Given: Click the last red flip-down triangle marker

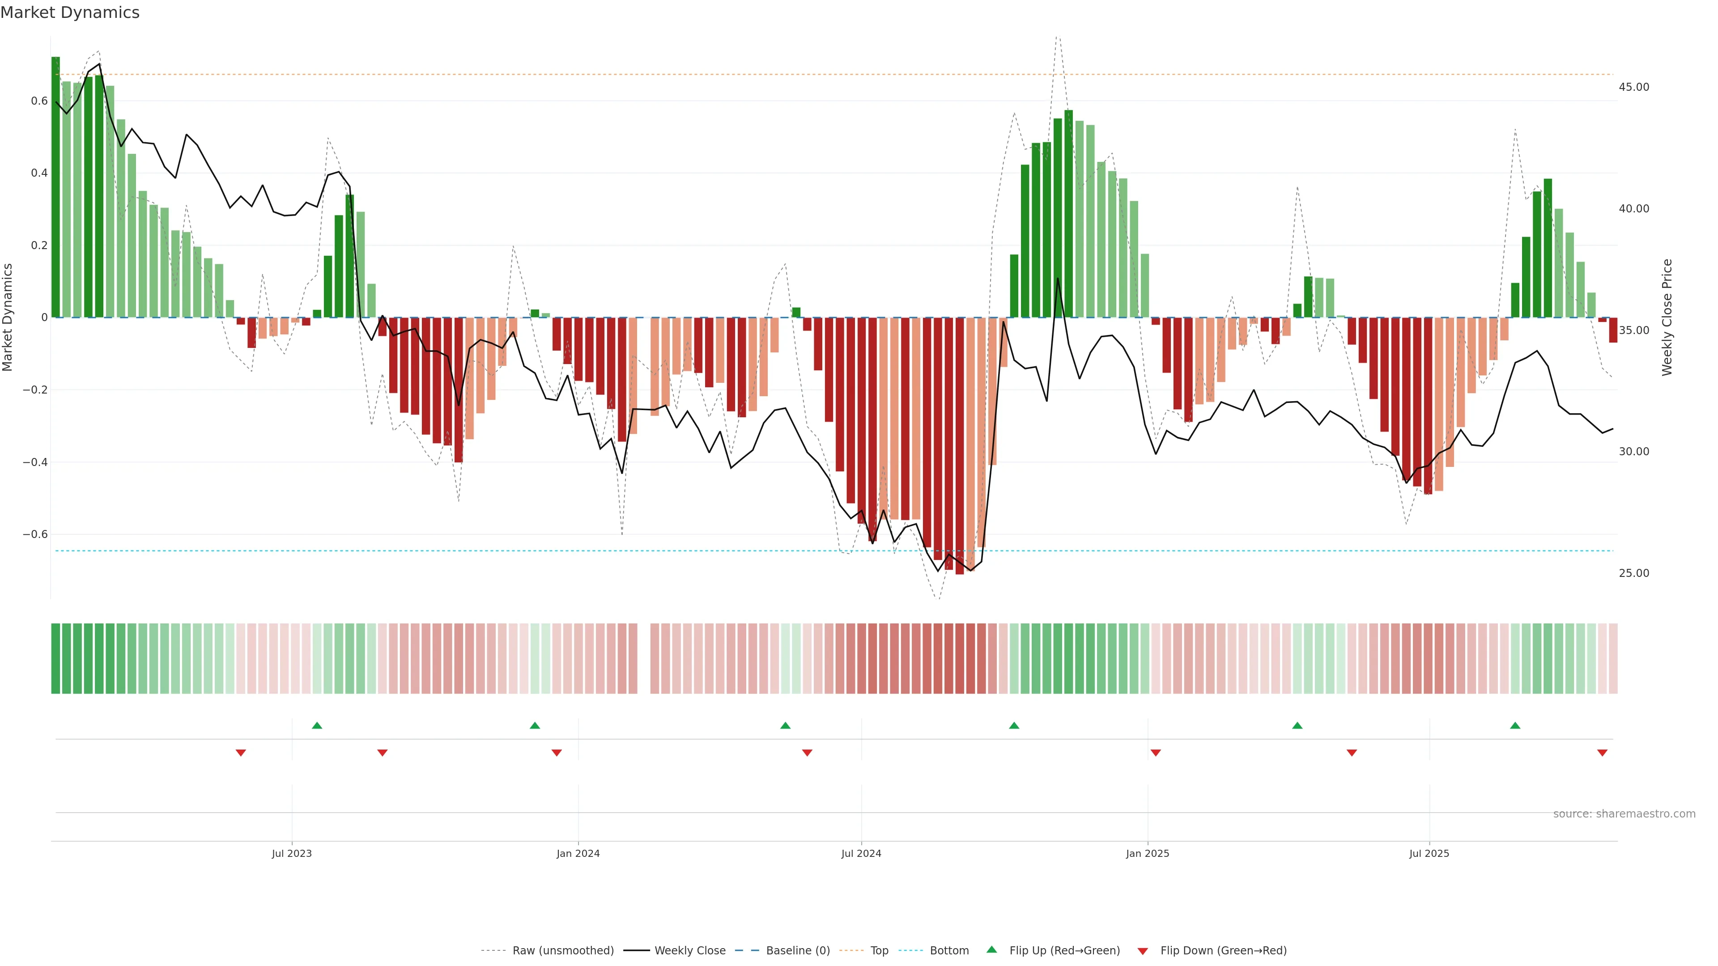Looking at the screenshot, I should tap(1602, 753).
